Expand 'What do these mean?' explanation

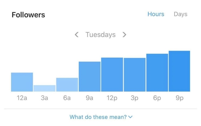coord(98,117)
